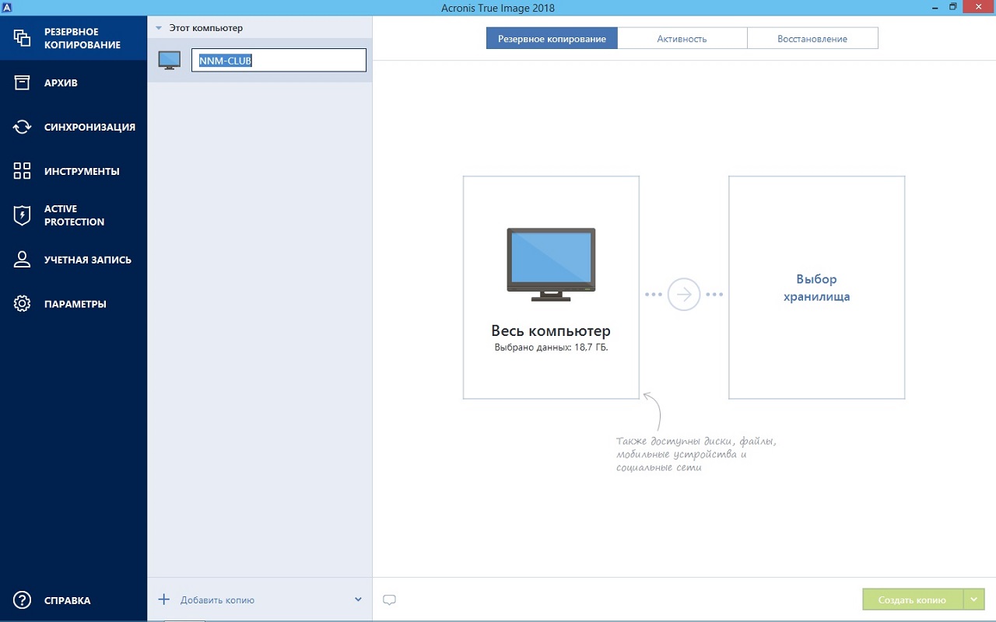Open dropdown arrow next to 'Добавить копию'
996x622 pixels.
358,599
